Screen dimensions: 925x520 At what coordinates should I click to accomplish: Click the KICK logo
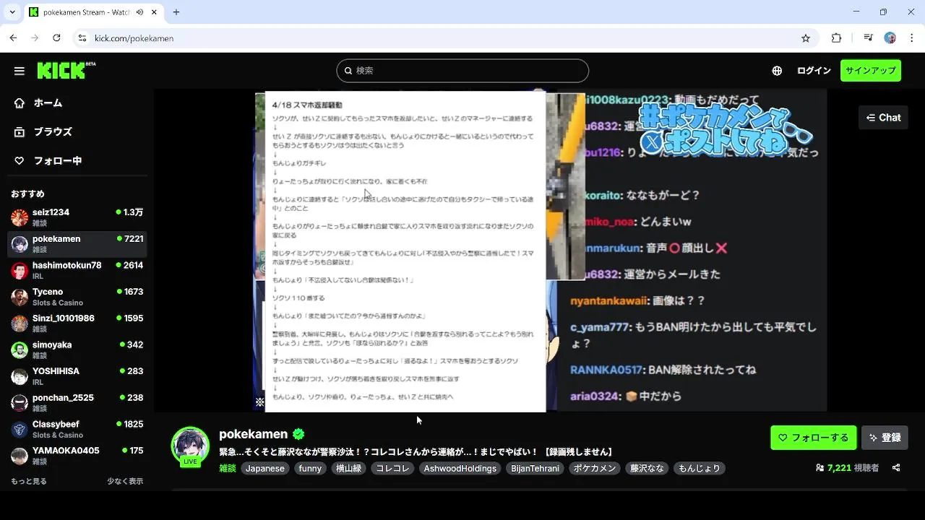coord(66,70)
